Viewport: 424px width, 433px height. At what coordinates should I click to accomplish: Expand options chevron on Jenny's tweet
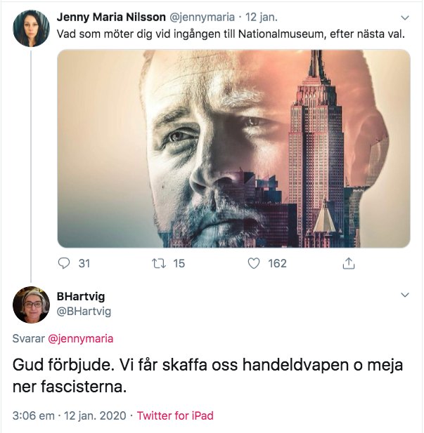[x=404, y=18]
